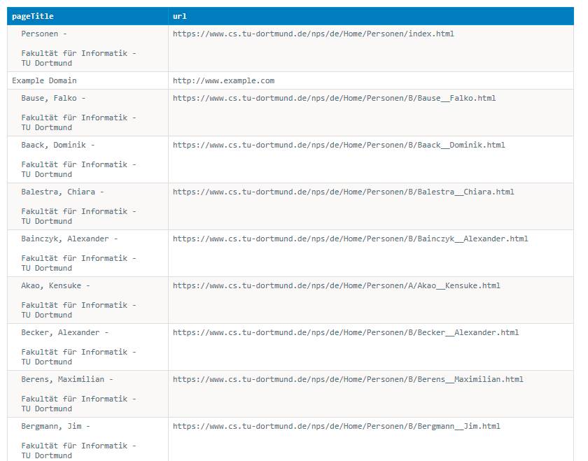
Task: Select the 'Becker, Alexander -' title
Action: point(65,332)
